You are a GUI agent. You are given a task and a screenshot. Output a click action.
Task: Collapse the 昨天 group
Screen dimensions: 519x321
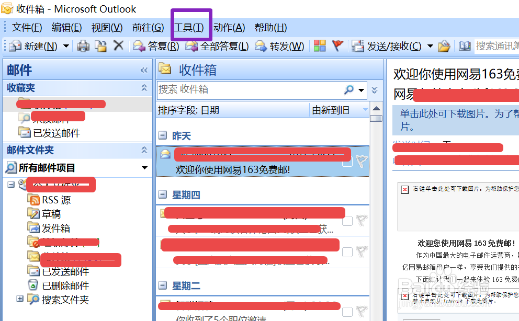point(163,135)
